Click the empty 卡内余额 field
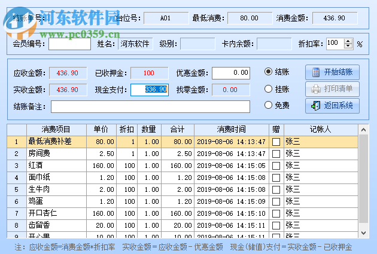The height and width of the screenshot is (254, 377). coord(274,44)
